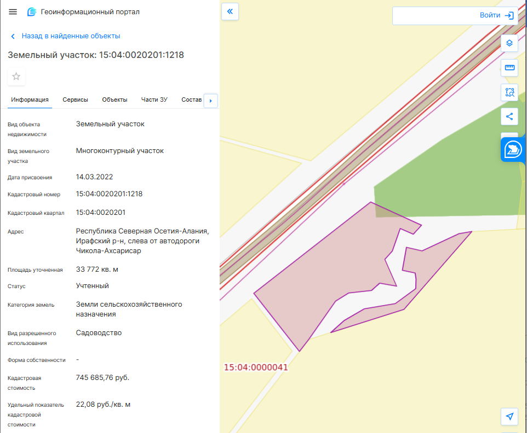The width and height of the screenshot is (527, 433).
Task: Add the land parcel to favorites
Action: 16,77
